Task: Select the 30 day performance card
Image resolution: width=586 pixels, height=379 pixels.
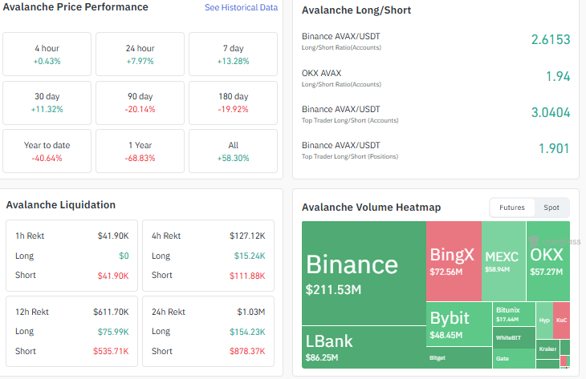Action: point(47,103)
